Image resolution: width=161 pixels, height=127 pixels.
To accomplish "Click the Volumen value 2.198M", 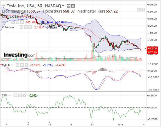I will [39, 27].
